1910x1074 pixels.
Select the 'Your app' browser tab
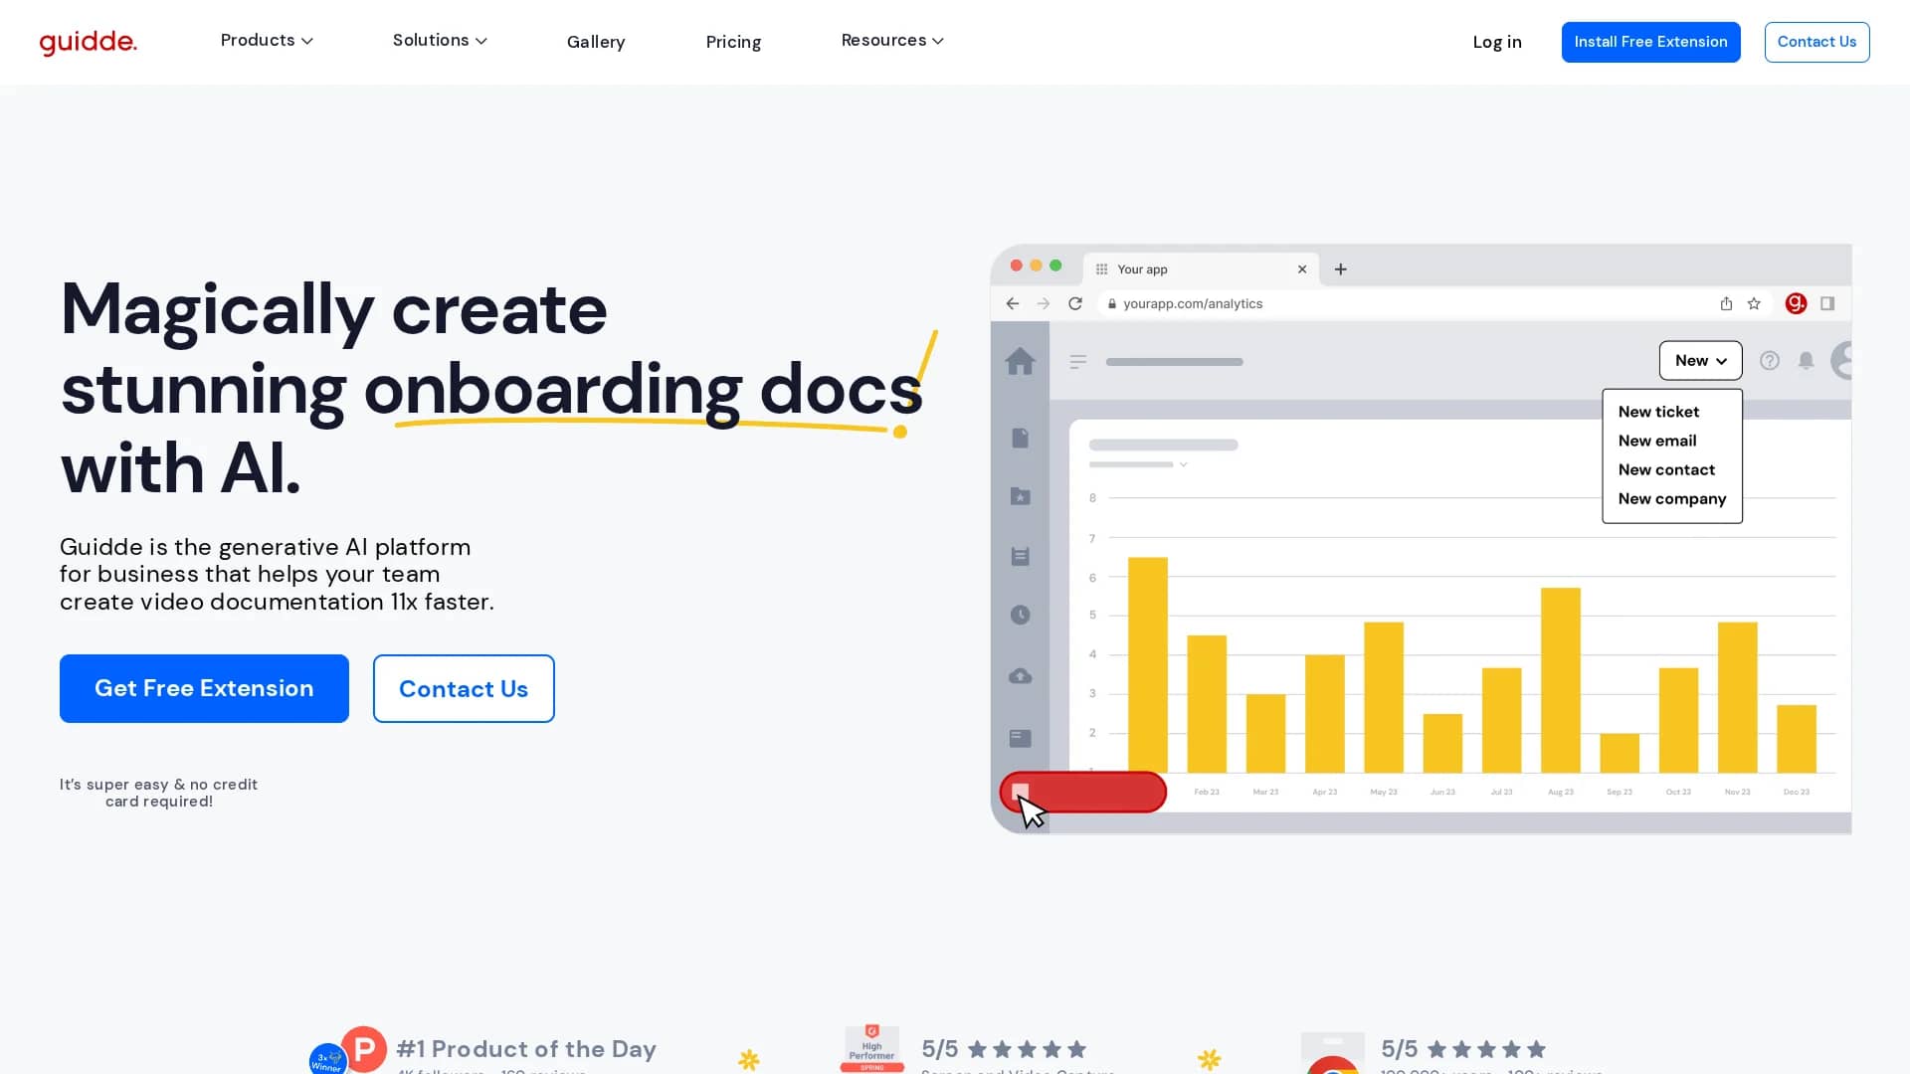click(x=1201, y=269)
